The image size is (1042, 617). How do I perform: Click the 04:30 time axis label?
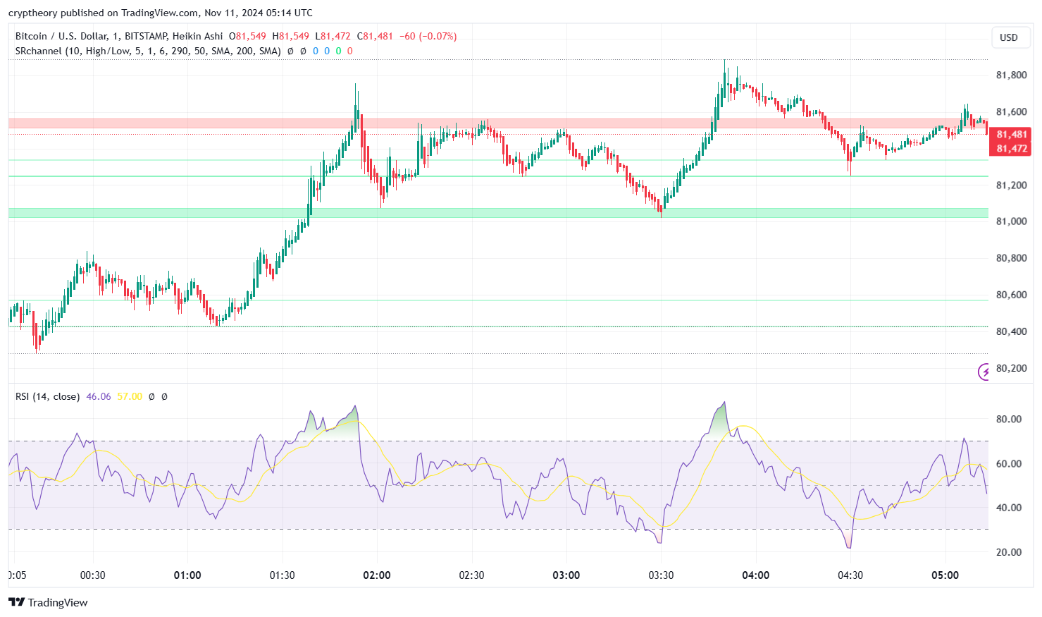pyautogui.click(x=850, y=575)
